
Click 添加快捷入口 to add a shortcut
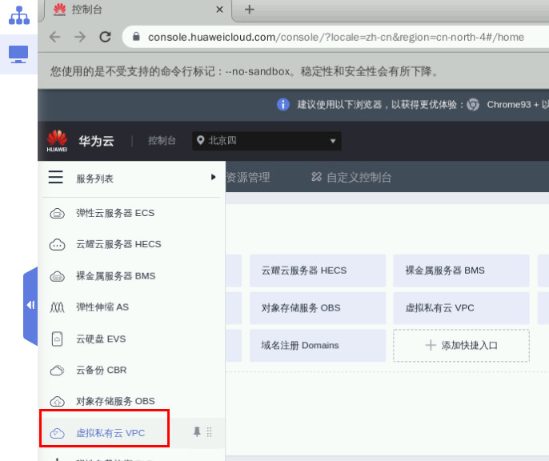[461, 346]
